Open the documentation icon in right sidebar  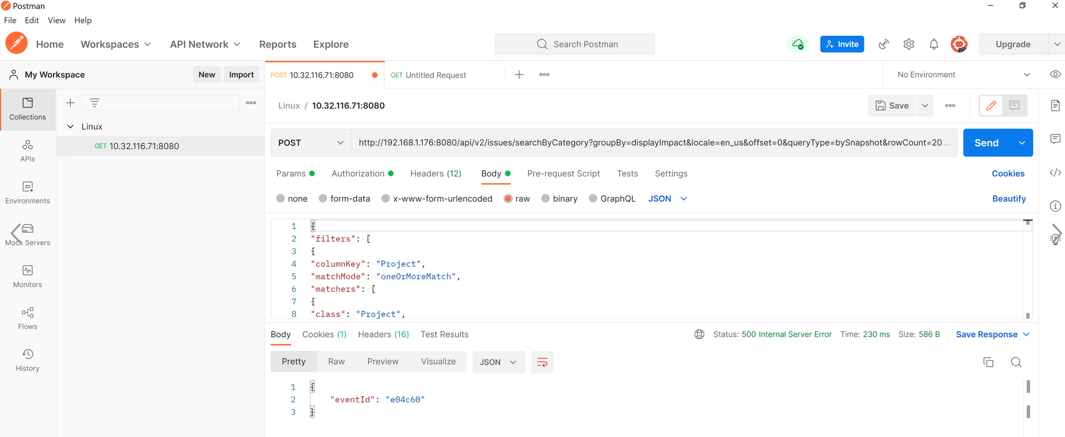[x=1055, y=105]
